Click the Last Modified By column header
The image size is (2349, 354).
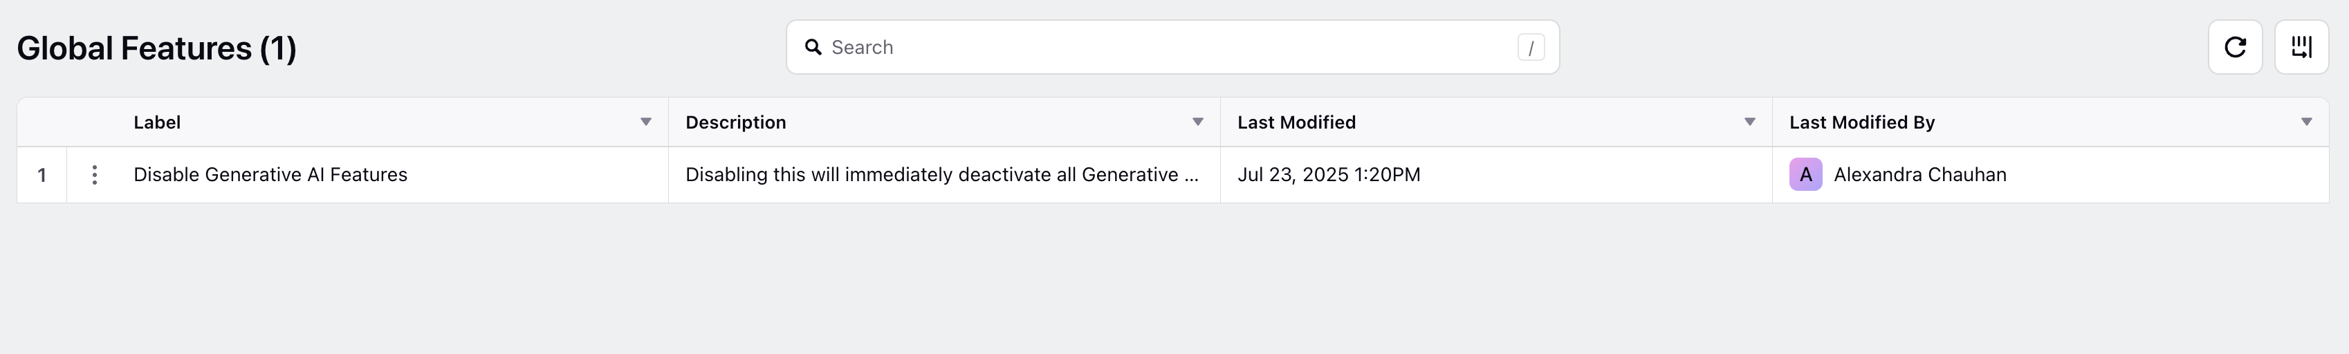point(1862,122)
